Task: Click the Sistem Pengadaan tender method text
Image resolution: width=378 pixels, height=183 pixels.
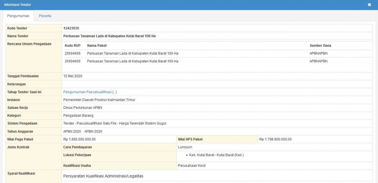Action: 115,123
